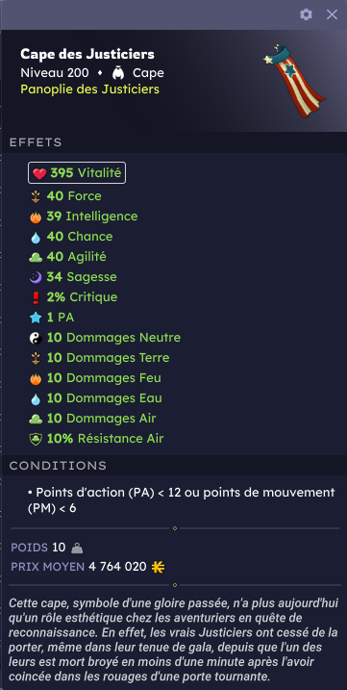Viewport: 347px width, 690px height.
Task: Click the water drop icon beside Chance
Action: point(36,238)
